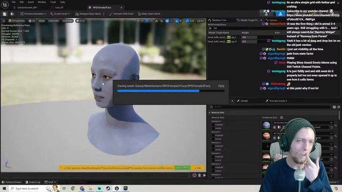Click the camera speed setting in viewport
The image size is (342, 192).
click(x=200, y=21)
